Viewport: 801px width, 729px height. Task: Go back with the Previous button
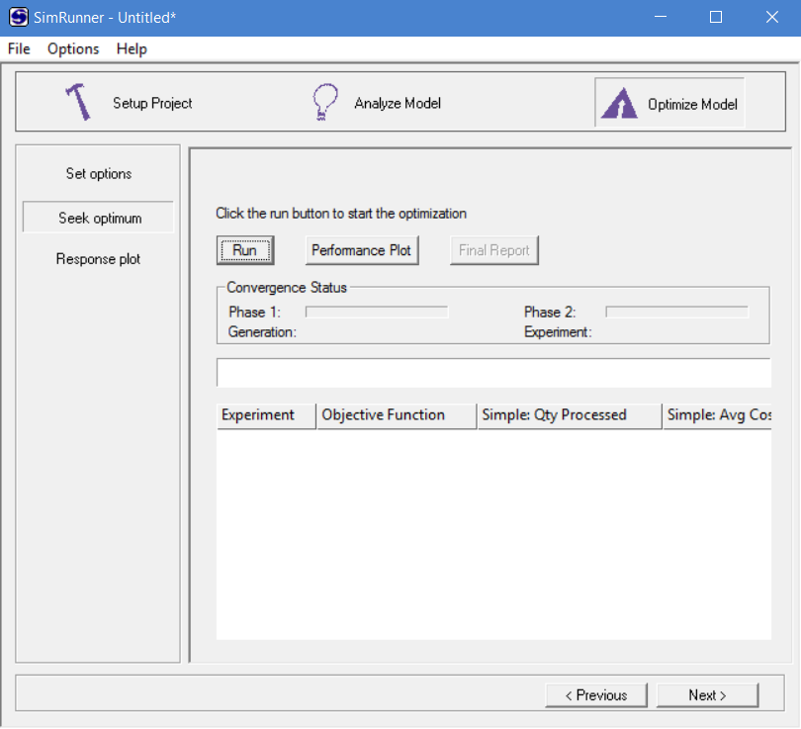tap(596, 695)
